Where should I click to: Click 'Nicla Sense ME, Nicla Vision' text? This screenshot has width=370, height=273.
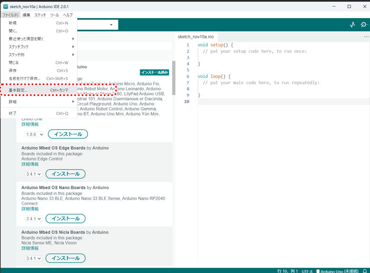pos(49,243)
